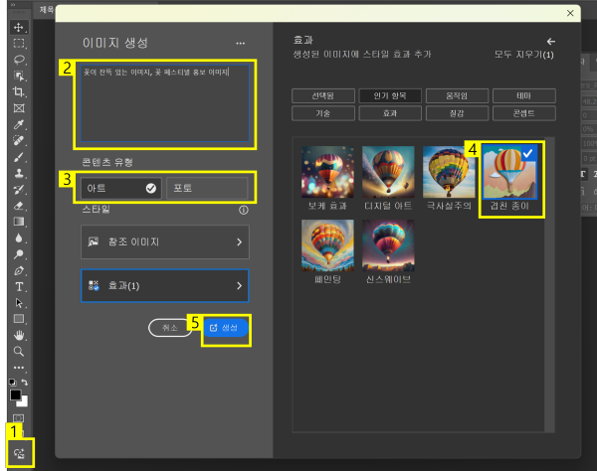The width and height of the screenshot is (597, 471).
Task: Select the Path Selection tool
Action: point(18,303)
